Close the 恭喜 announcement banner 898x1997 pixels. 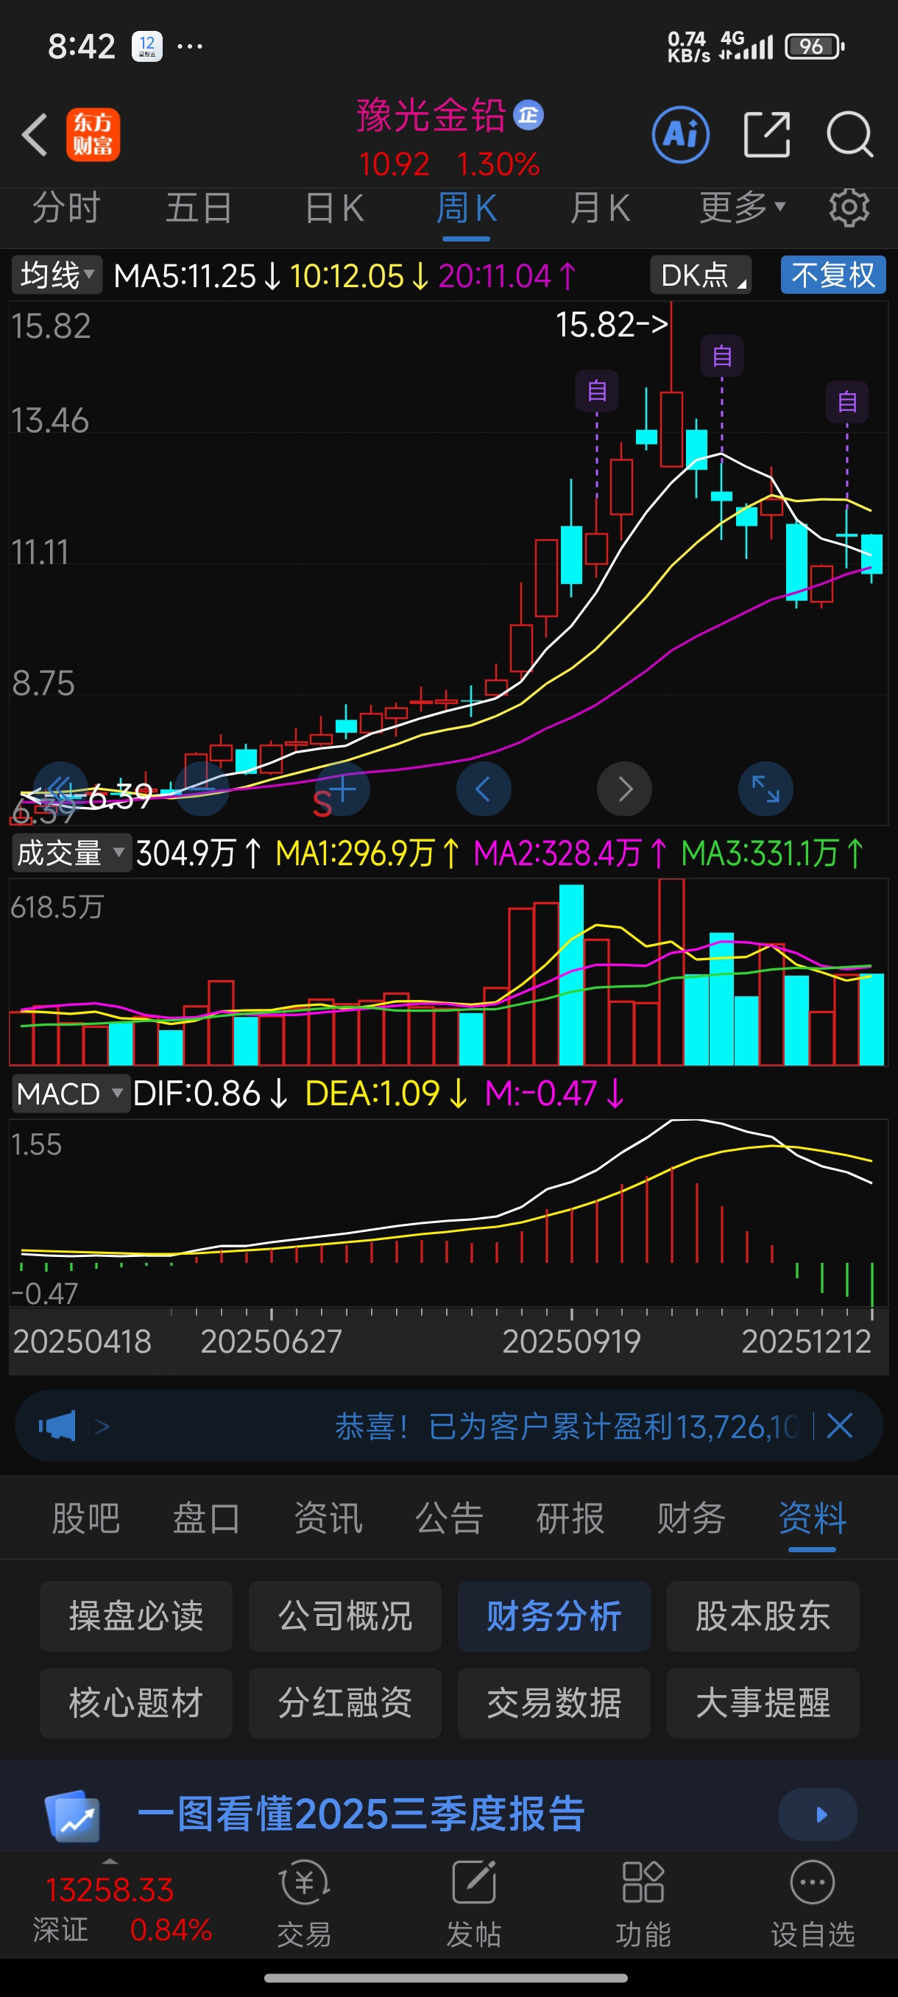coord(840,1426)
